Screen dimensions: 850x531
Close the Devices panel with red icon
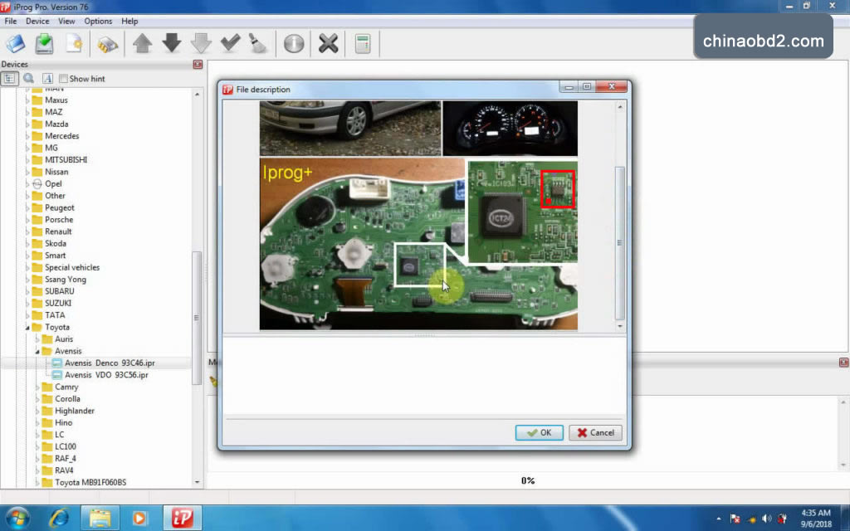[x=198, y=65]
